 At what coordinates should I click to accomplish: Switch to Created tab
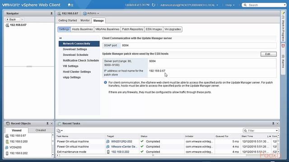41,130
